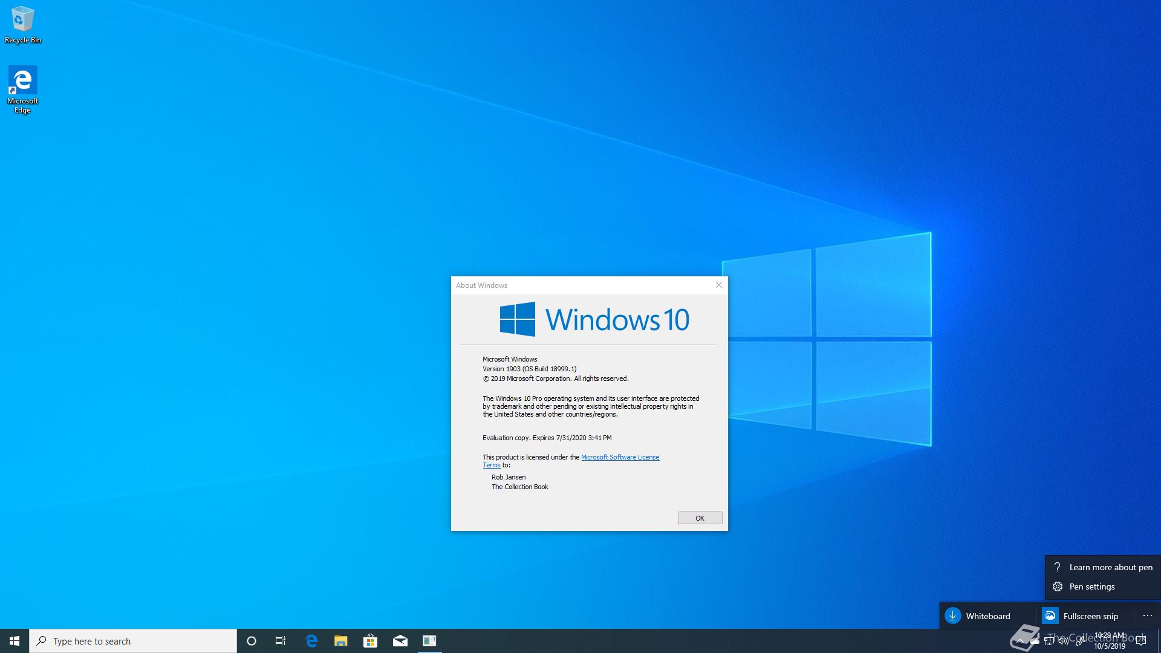Open Pen settings menu entry
Viewport: 1161px width, 653px height.
[x=1103, y=586]
